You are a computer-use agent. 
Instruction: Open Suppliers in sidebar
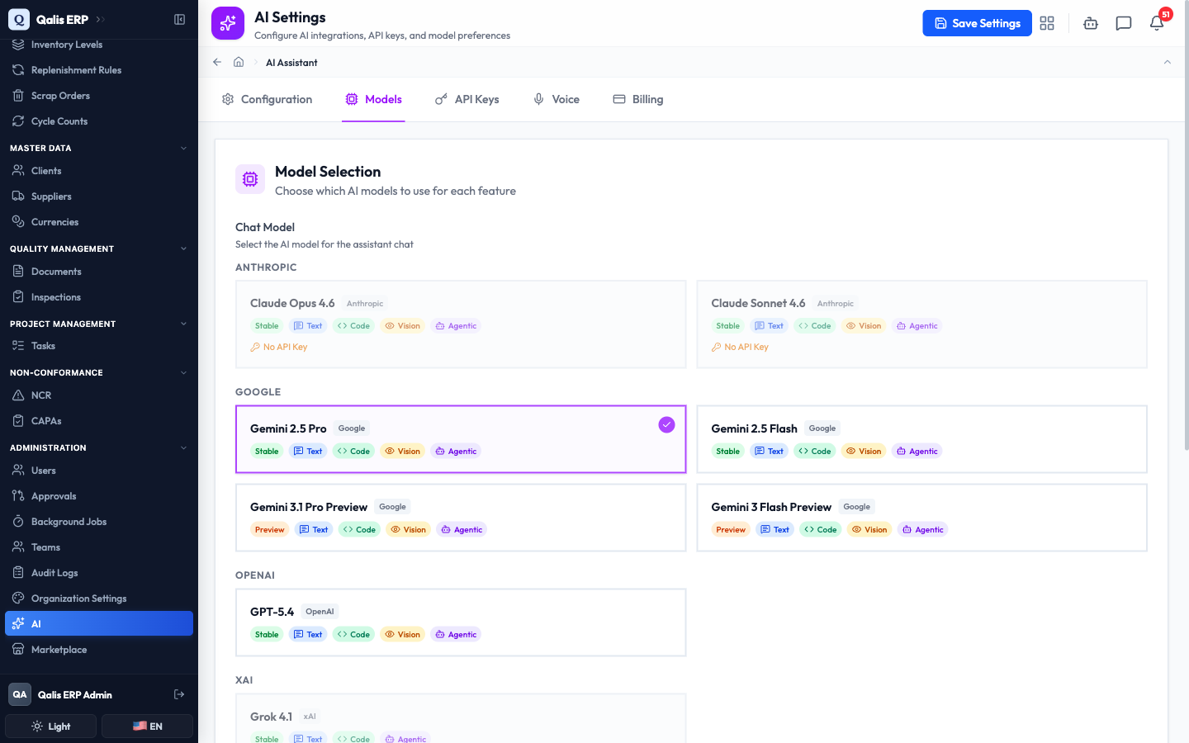[x=99, y=196]
